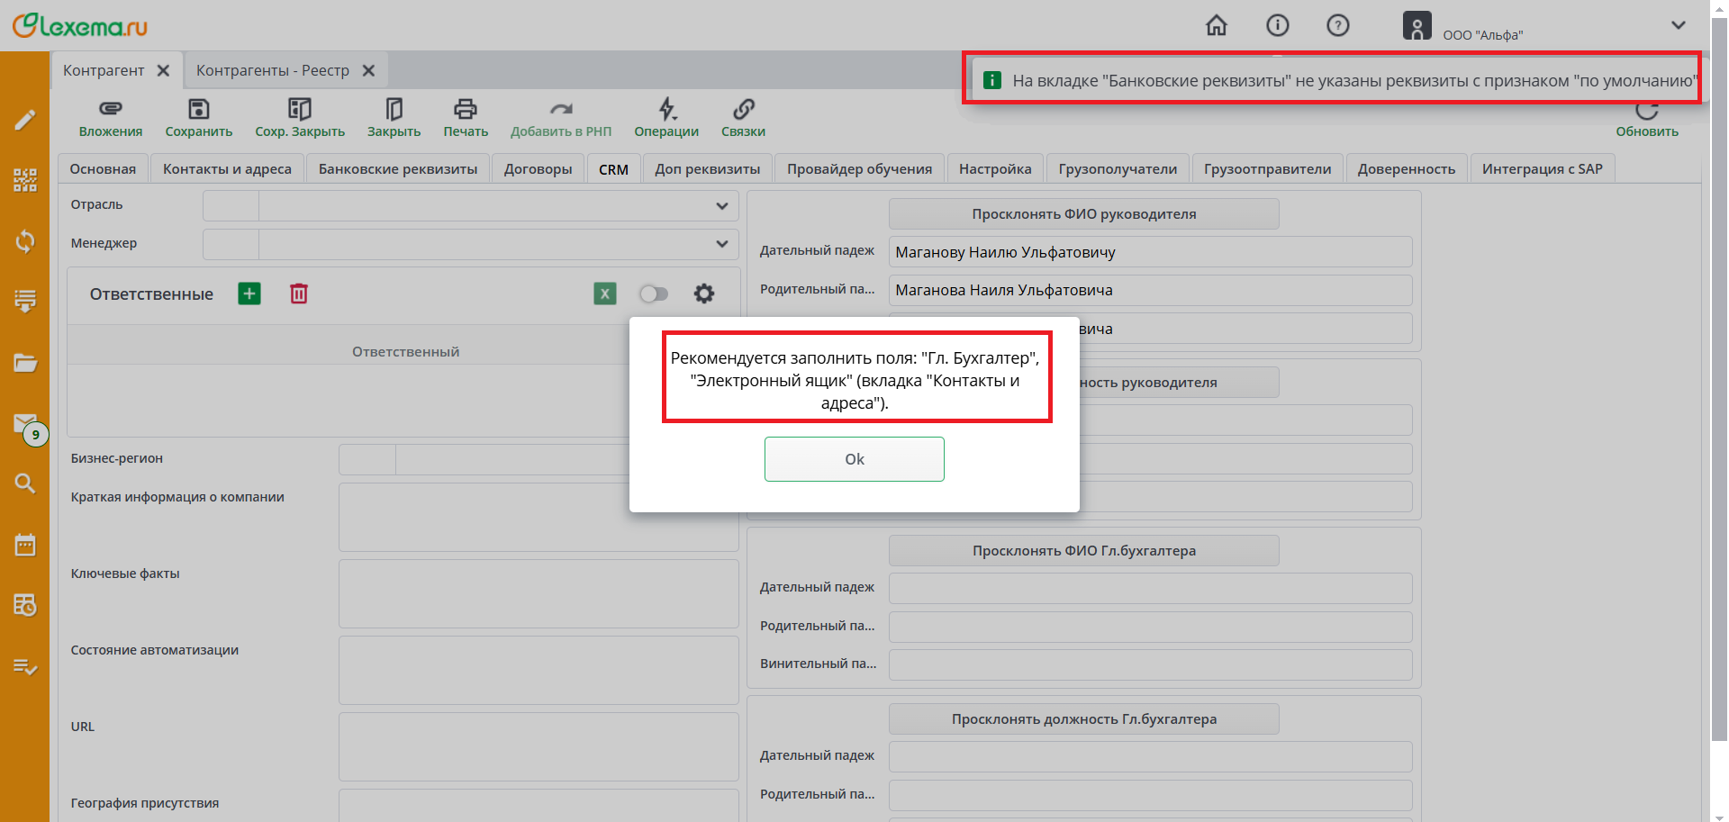Click the Ключевые факты text field
Screen dimensions: 1729x822
[x=538, y=593]
